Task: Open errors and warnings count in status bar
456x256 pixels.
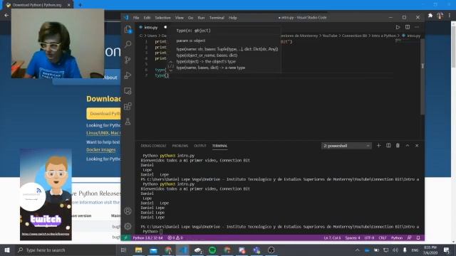Action: (x=175, y=238)
